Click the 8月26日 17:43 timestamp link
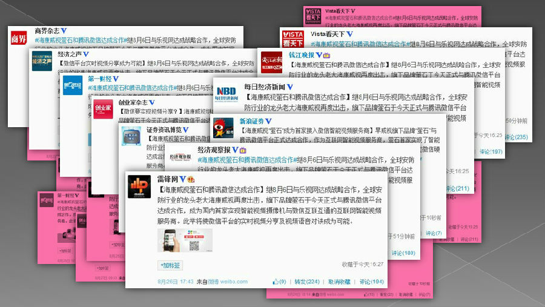 (176, 282)
